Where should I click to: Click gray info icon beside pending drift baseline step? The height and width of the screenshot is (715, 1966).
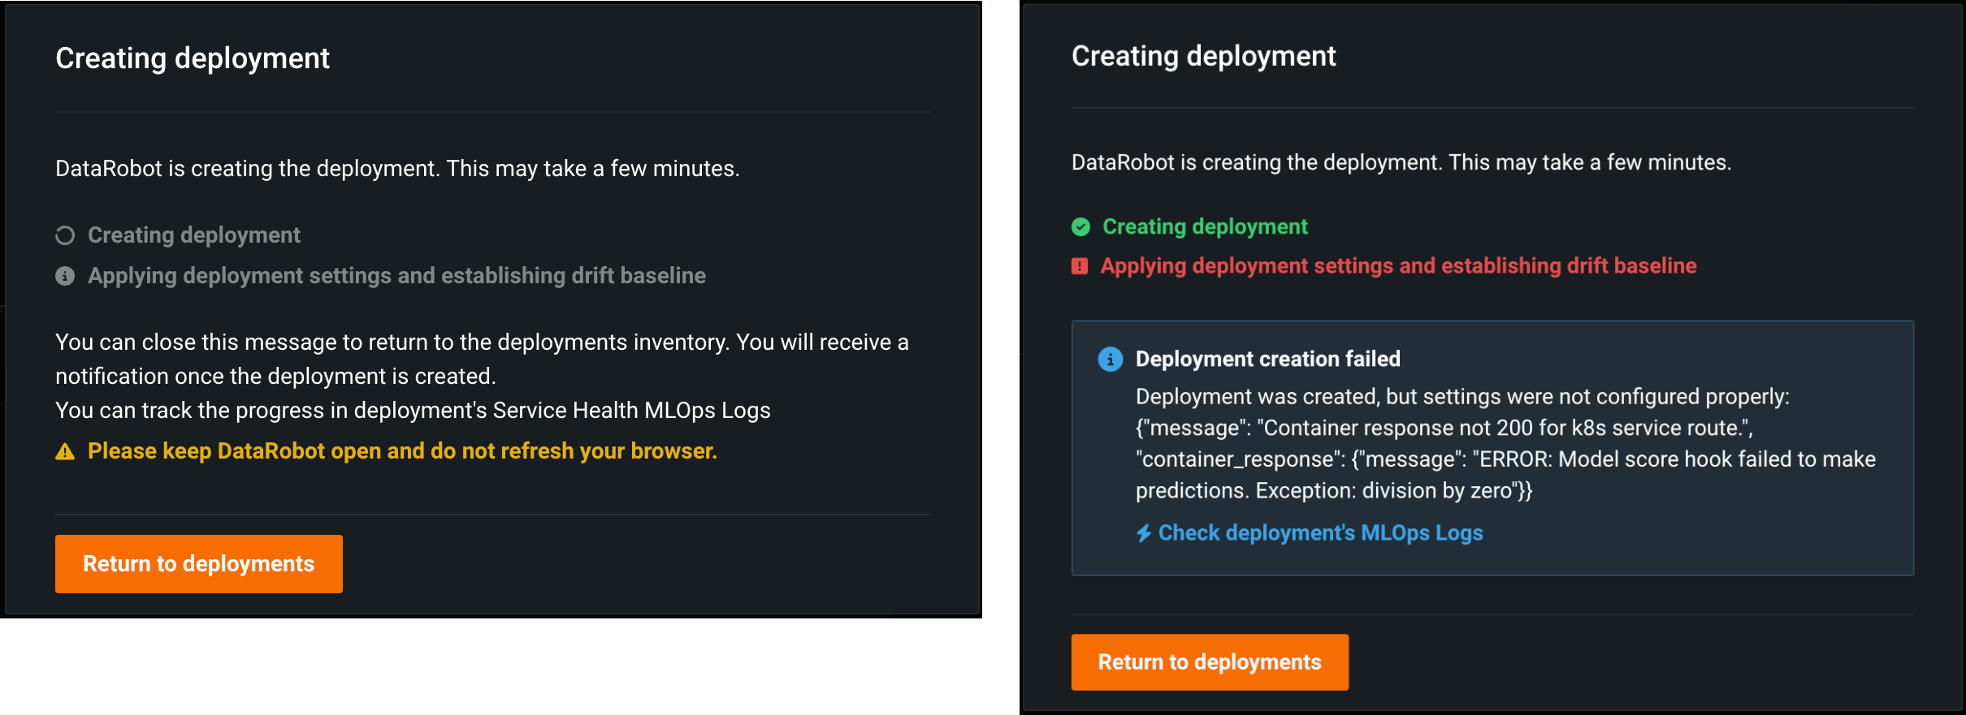(65, 276)
